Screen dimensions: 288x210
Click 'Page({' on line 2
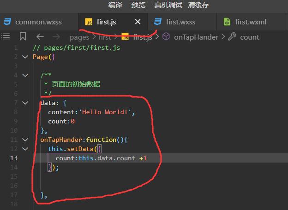(44, 57)
